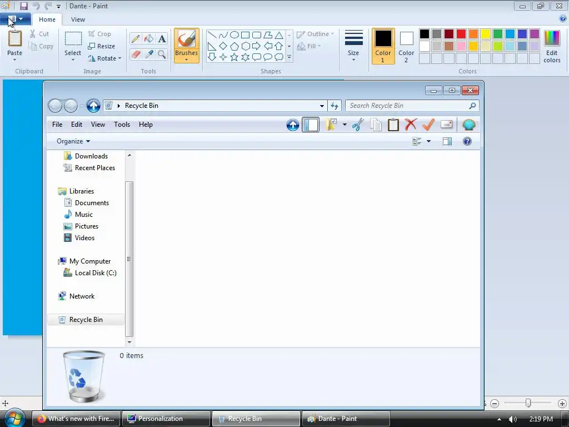Select the Color picker eyedropper tool
Image resolution: width=569 pixels, height=427 pixels.
(x=149, y=54)
